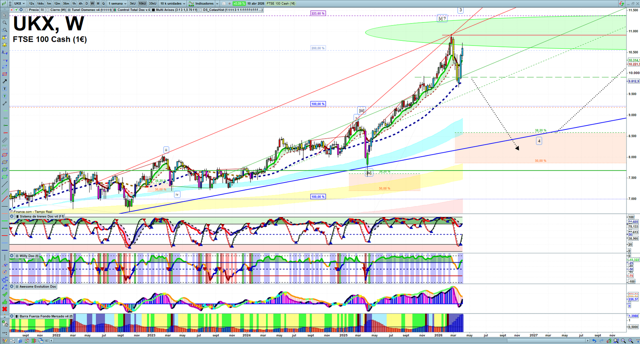Screen dimensions: 640x344
Task: Click the 223,60 % Fibonacci level label
Action: point(318,14)
